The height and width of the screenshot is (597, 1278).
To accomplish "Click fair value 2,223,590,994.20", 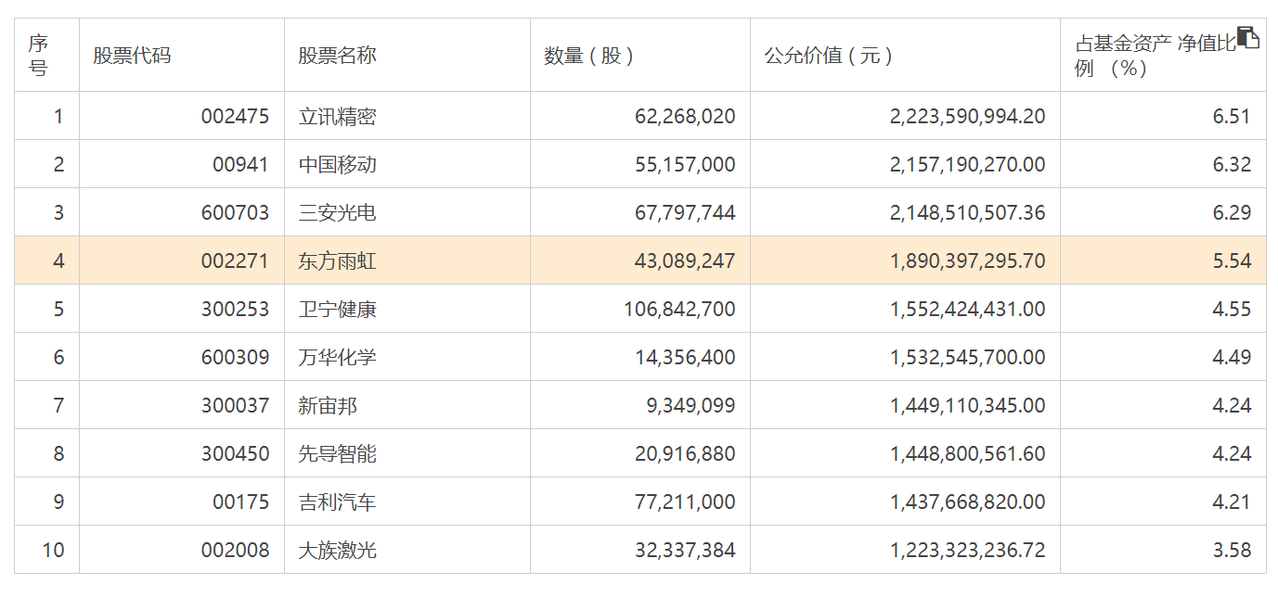I will (967, 117).
